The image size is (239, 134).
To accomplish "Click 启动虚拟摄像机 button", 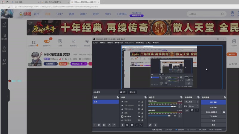I will point(211,112).
